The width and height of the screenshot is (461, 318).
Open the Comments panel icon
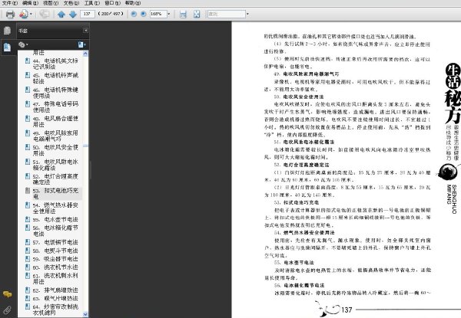7,294
